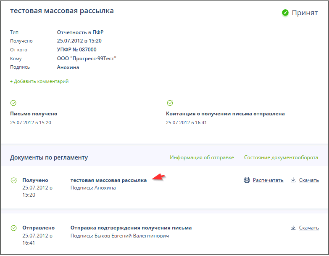Viewport: 329px width, 256px height.
Task: Open 'Информация об отправке' link
Action: pyautogui.click(x=202, y=157)
